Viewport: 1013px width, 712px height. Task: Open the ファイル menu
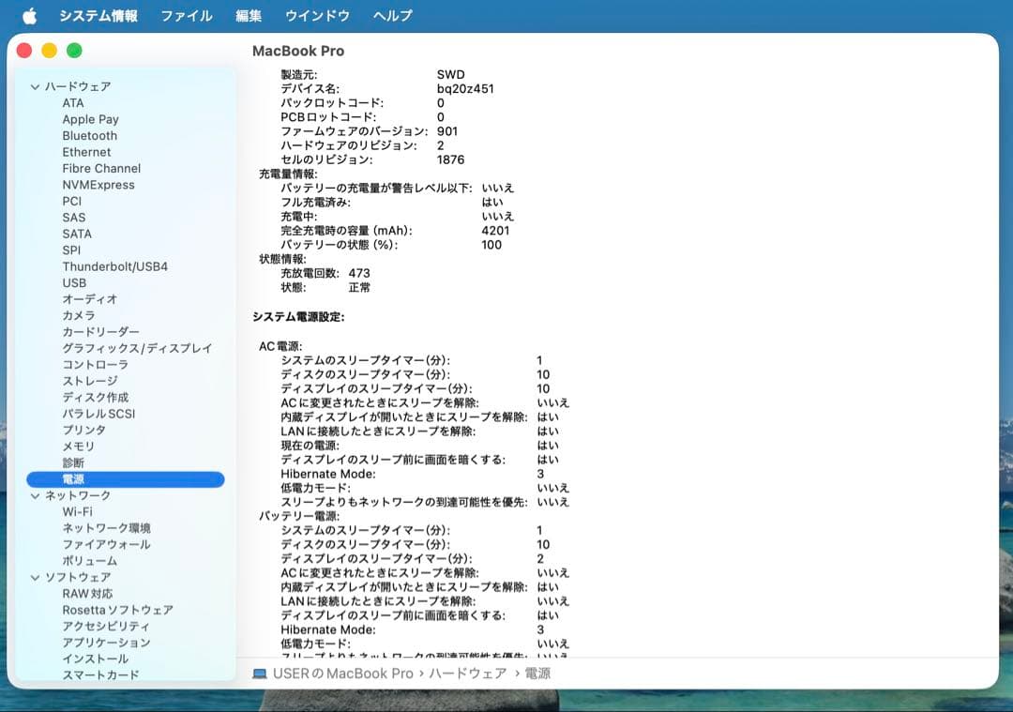[x=186, y=16]
